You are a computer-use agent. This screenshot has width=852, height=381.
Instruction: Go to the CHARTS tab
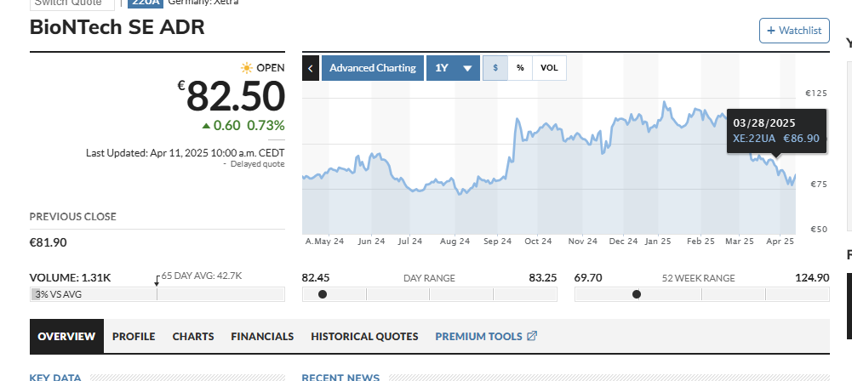tap(193, 337)
